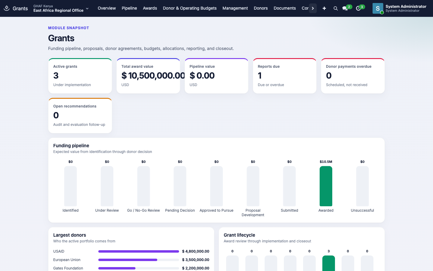Image resolution: width=433 pixels, height=271 pixels.
Task: Go to the Documents menu item
Action: tap(285, 8)
